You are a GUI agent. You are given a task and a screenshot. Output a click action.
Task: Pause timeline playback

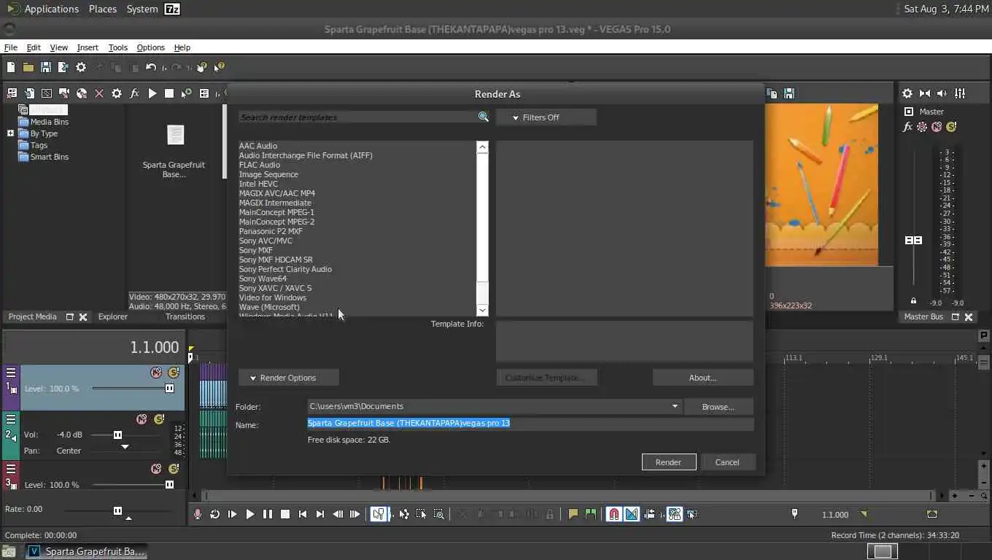(x=267, y=514)
